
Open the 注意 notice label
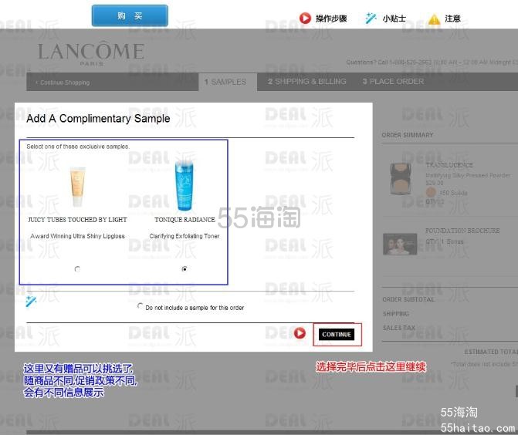click(x=452, y=19)
